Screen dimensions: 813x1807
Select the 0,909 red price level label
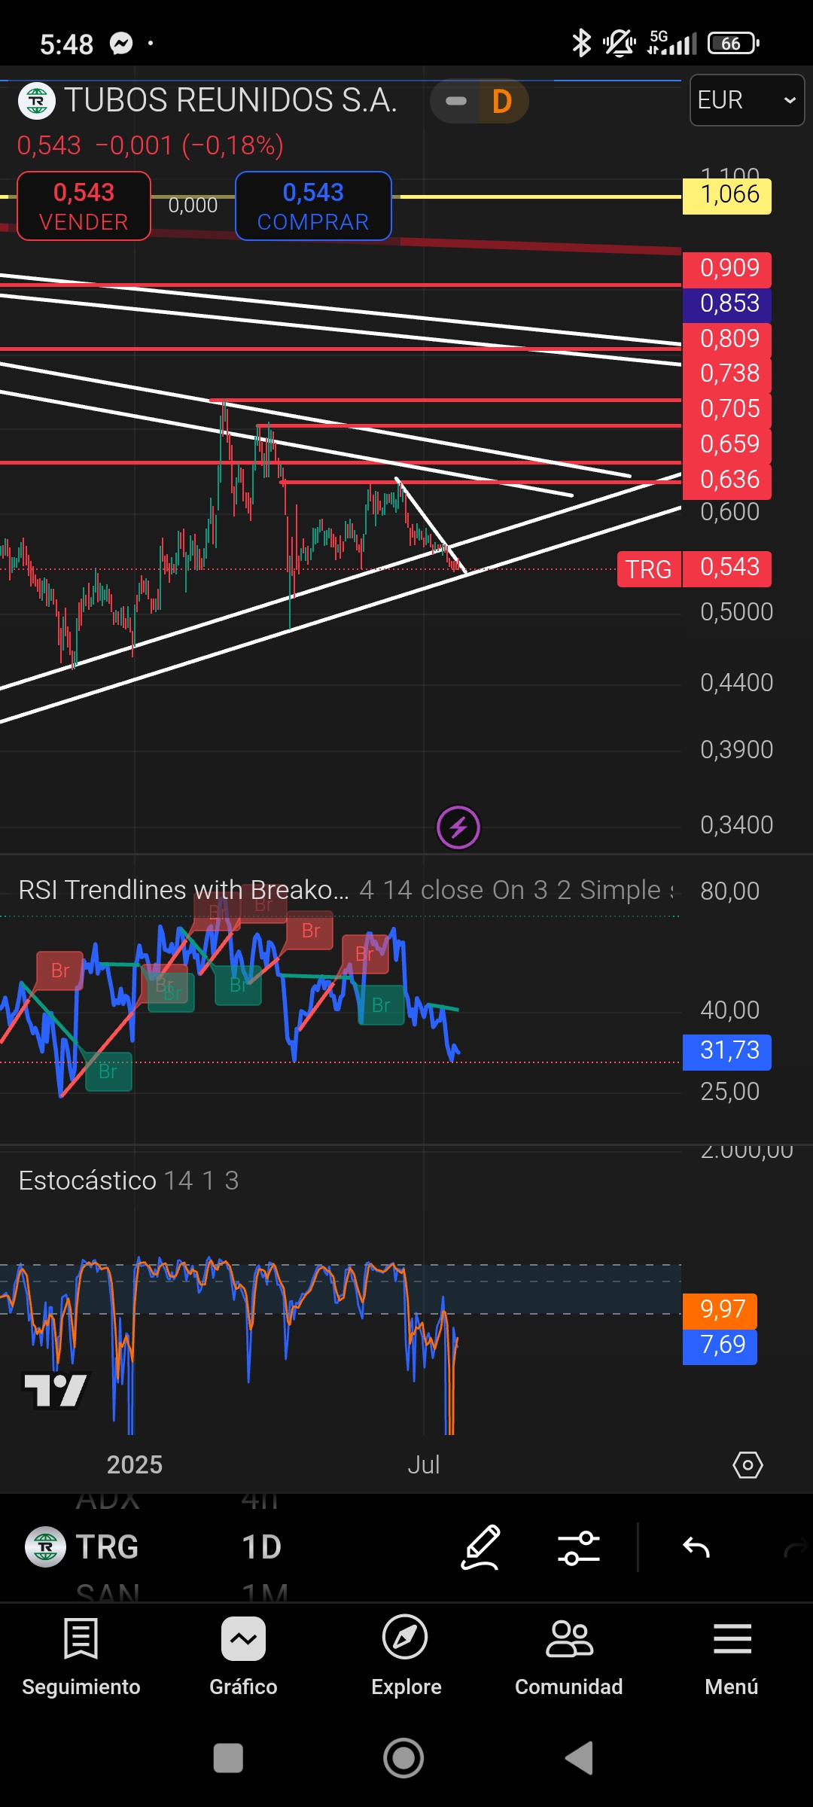click(727, 269)
